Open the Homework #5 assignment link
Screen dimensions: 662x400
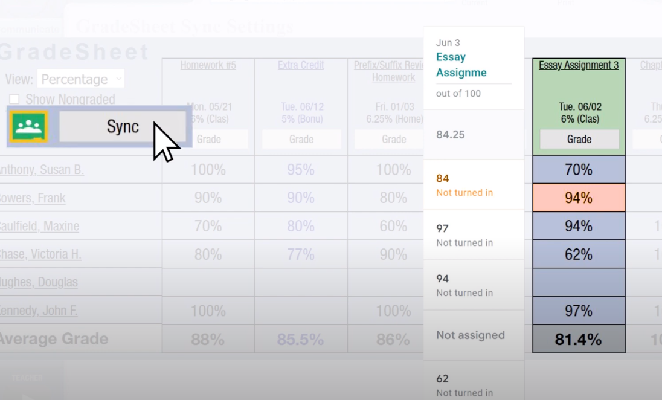pyautogui.click(x=208, y=65)
